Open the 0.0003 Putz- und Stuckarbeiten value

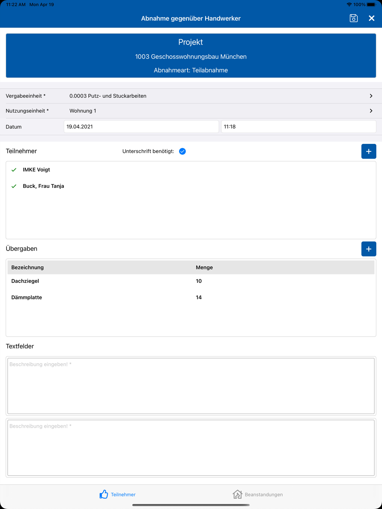pos(108,96)
